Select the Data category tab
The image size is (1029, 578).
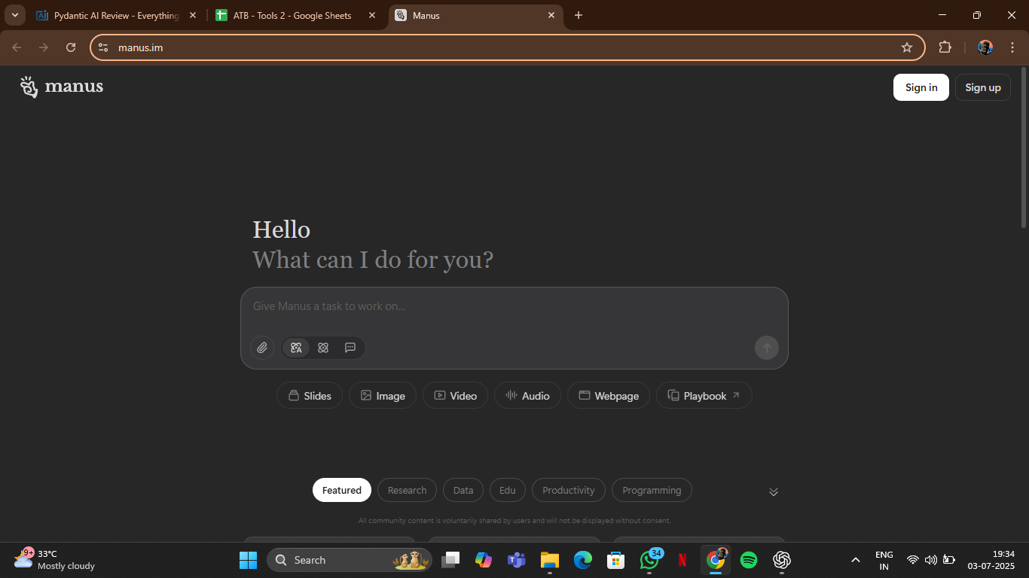pos(463,490)
